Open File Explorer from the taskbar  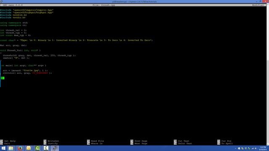(x=11, y=148)
